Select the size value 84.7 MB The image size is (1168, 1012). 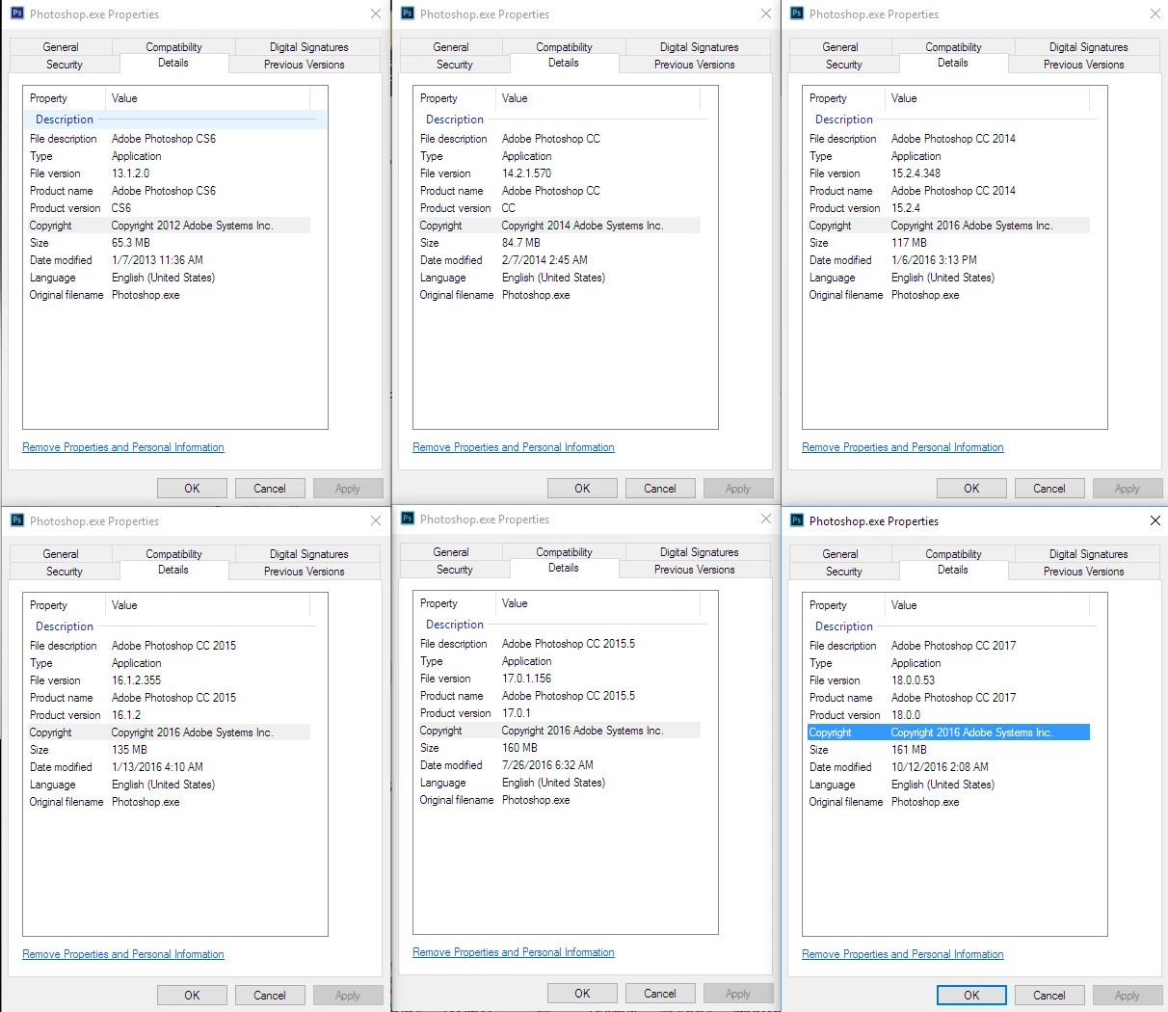(521, 243)
